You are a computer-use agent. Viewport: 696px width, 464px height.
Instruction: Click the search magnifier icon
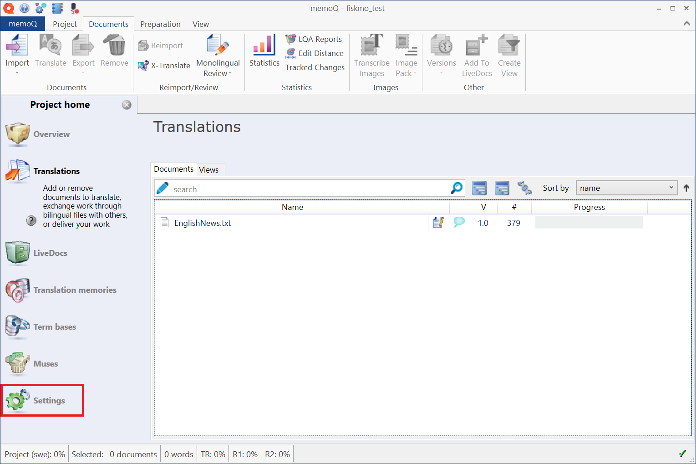[457, 188]
